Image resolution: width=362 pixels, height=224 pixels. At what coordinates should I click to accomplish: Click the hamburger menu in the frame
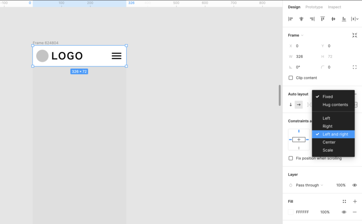117,56
